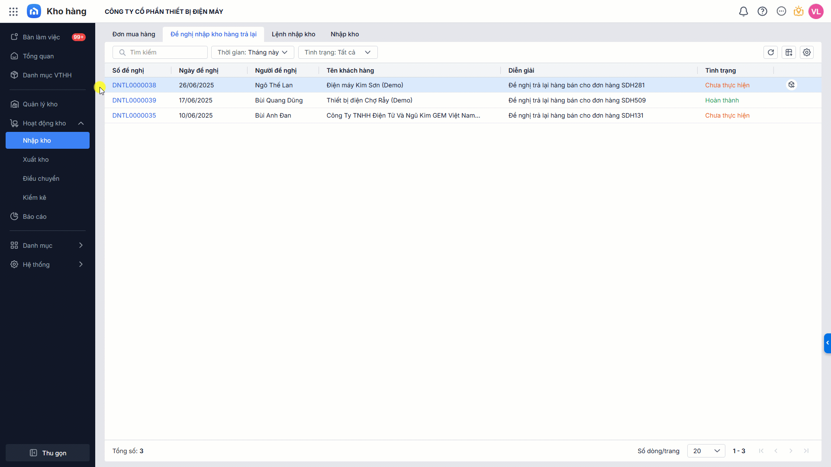Image resolution: width=831 pixels, height=467 pixels.
Task: Click the export table icon
Action: point(789,52)
